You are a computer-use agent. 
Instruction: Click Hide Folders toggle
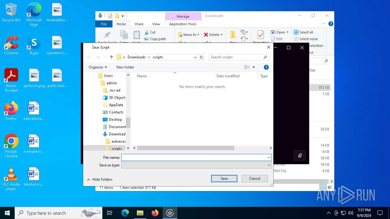tap(100, 179)
